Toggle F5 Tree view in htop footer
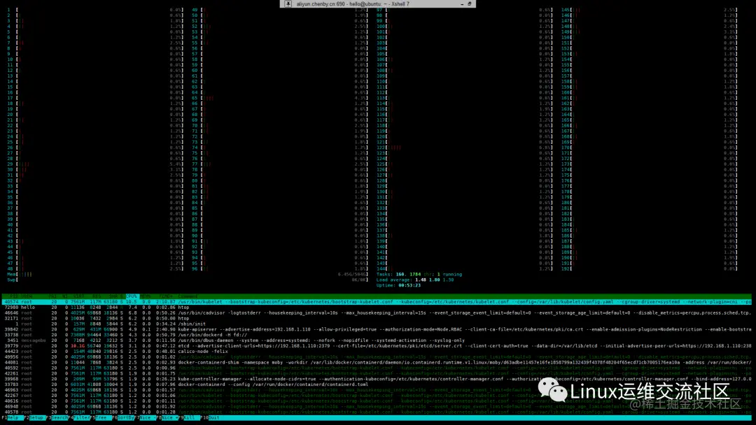Image resolution: width=756 pixels, height=425 pixels. [x=101, y=418]
